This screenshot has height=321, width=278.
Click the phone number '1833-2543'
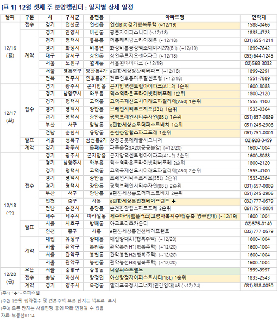[x=258, y=278]
